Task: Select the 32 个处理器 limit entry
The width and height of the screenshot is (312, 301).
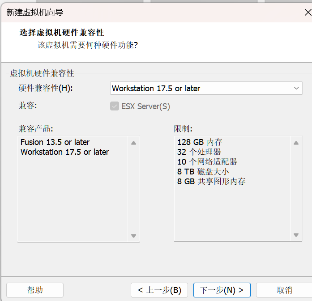Action: (x=199, y=152)
